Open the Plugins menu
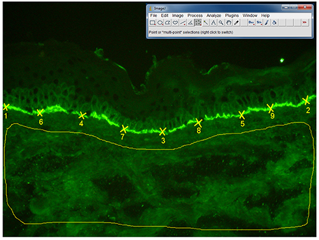The width and height of the screenshot is (319, 240). point(231,16)
